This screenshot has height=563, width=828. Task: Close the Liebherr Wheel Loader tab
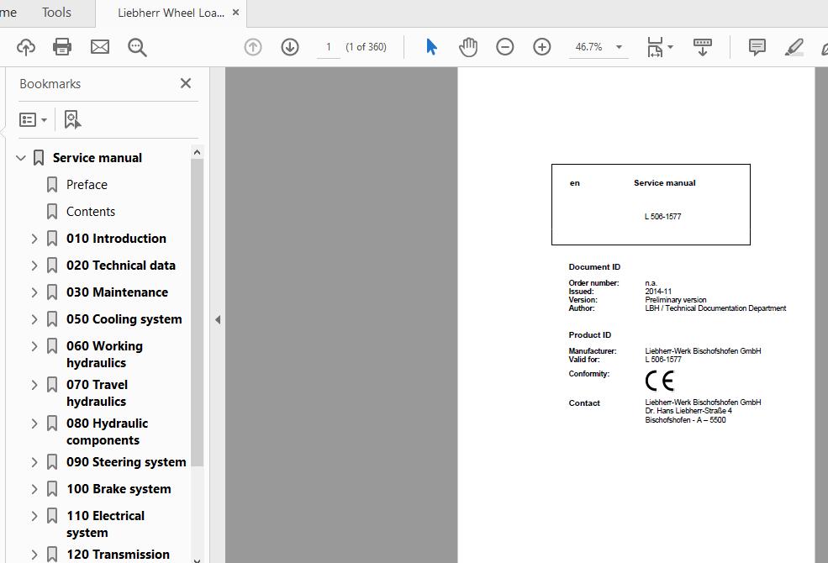[x=236, y=12]
